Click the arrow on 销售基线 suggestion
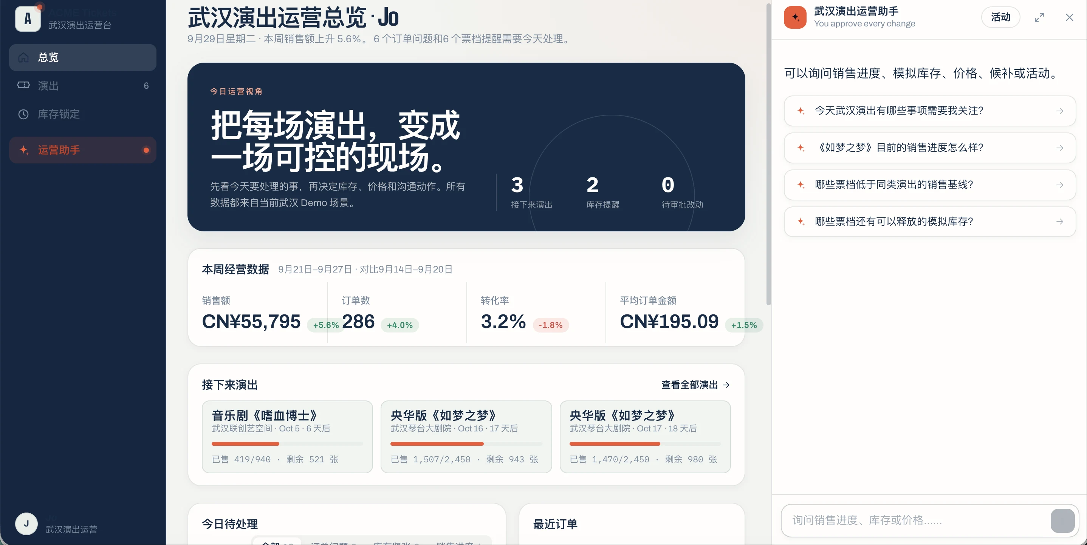Image resolution: width=1087 pixels, height=545 pixels. [1059, 185]
